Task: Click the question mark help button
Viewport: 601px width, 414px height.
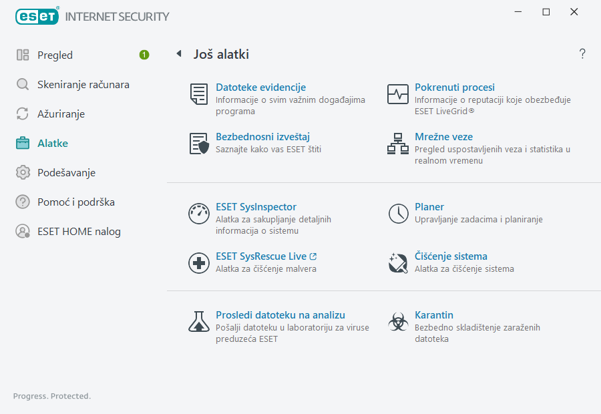Action: 582,54
